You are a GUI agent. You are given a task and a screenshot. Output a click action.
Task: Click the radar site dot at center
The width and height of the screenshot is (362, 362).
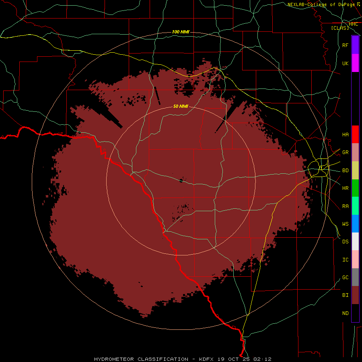point(181,180)
